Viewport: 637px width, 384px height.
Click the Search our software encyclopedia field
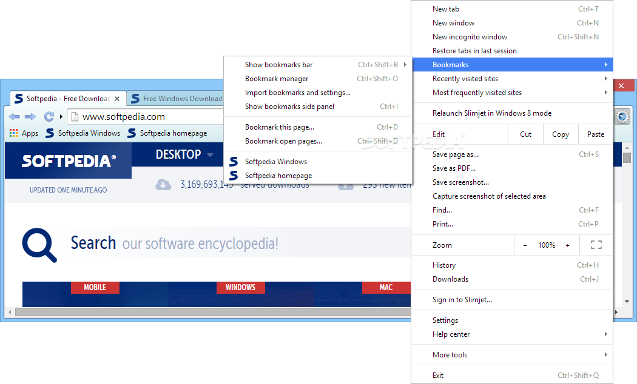coord(240,243)
